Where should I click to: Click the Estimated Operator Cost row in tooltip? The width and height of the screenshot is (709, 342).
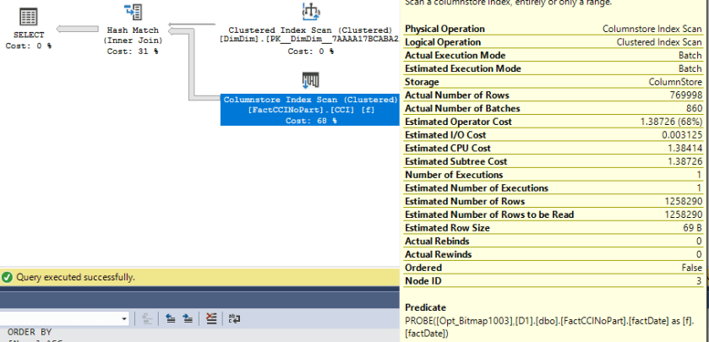(x=554, y=122)
